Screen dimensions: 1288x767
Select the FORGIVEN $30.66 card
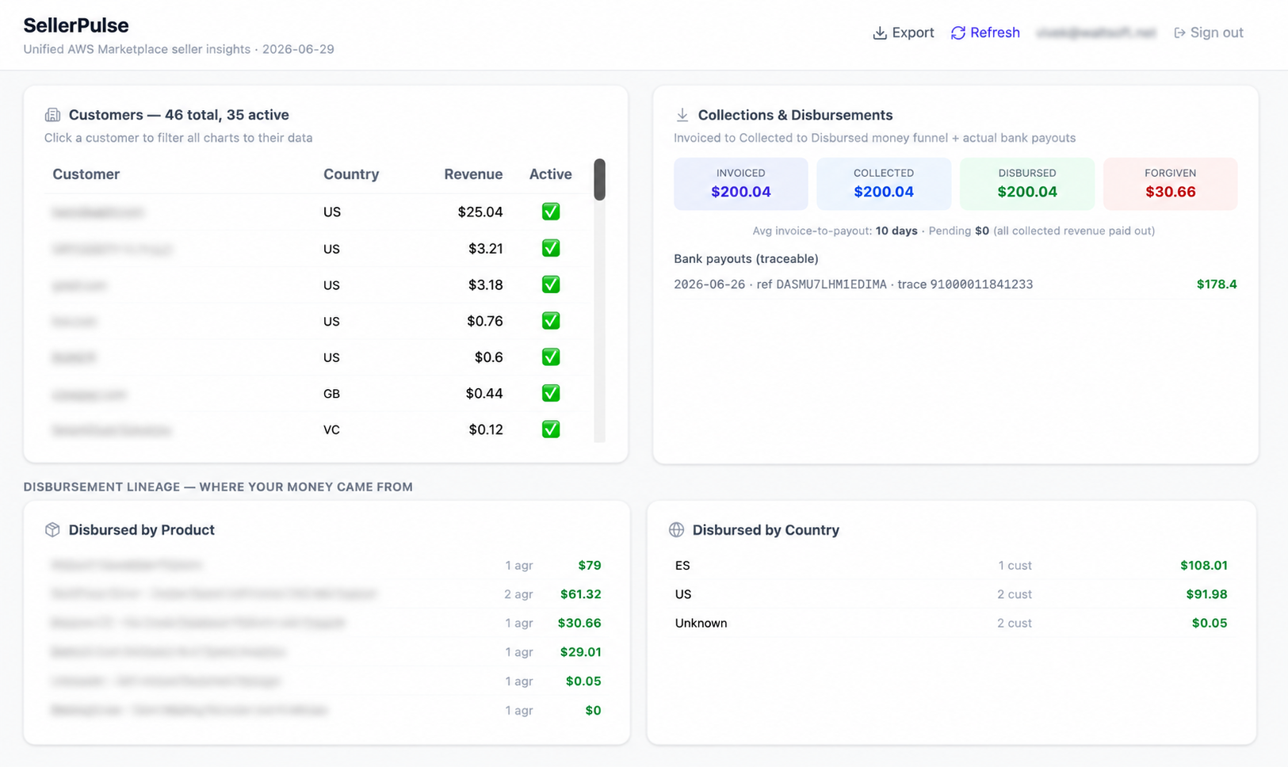pyautogui.click(x=1170, y=184)
